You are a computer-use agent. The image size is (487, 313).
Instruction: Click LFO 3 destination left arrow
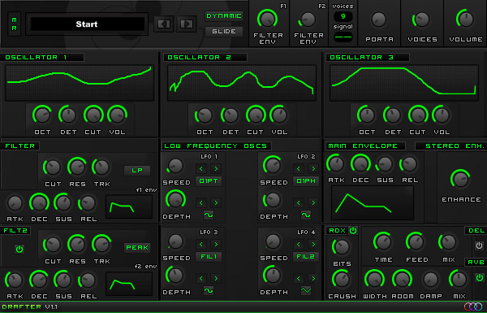[201, 245]
